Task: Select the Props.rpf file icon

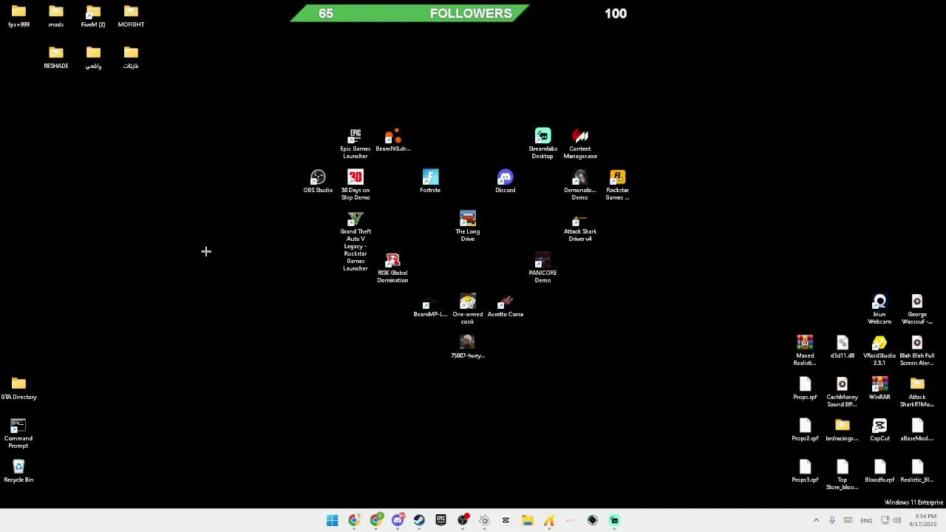Action: pyautogui.click(x=805, y=389)
